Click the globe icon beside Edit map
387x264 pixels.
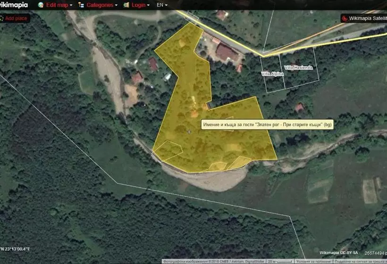pyautogui.click(x=40, y=5)
